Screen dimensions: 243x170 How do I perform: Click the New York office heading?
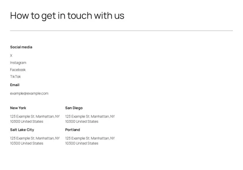18,108
